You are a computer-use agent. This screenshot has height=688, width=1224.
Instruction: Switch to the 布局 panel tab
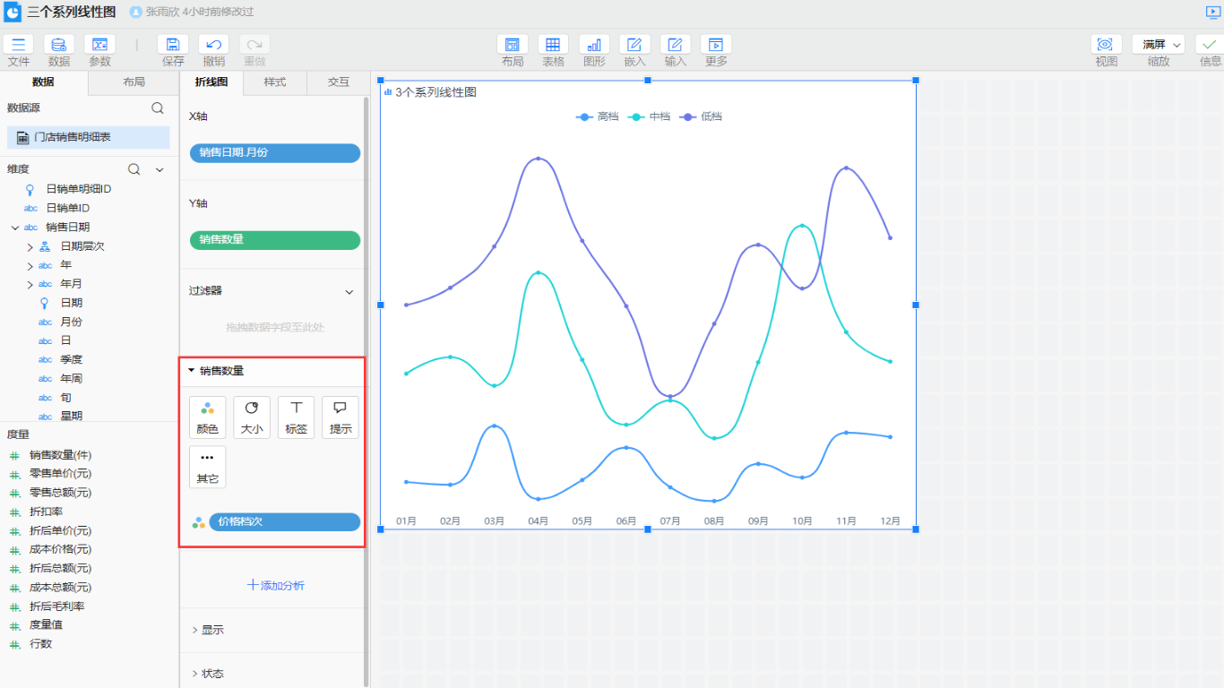click(x=134, y=82)
